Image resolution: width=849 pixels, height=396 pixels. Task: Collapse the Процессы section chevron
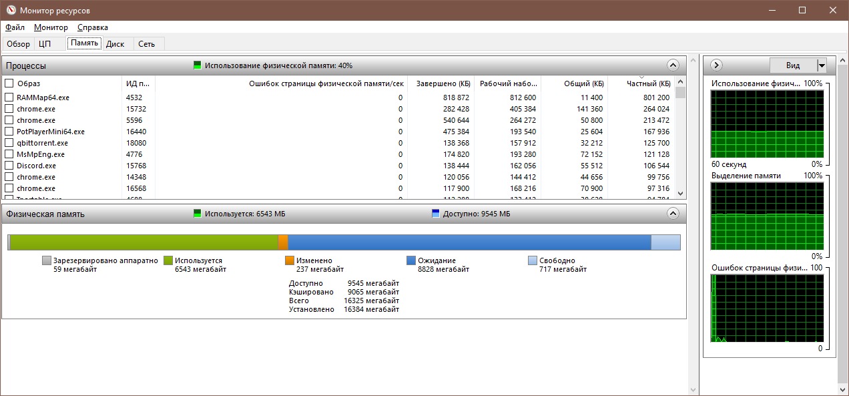[x=673, y=65]
